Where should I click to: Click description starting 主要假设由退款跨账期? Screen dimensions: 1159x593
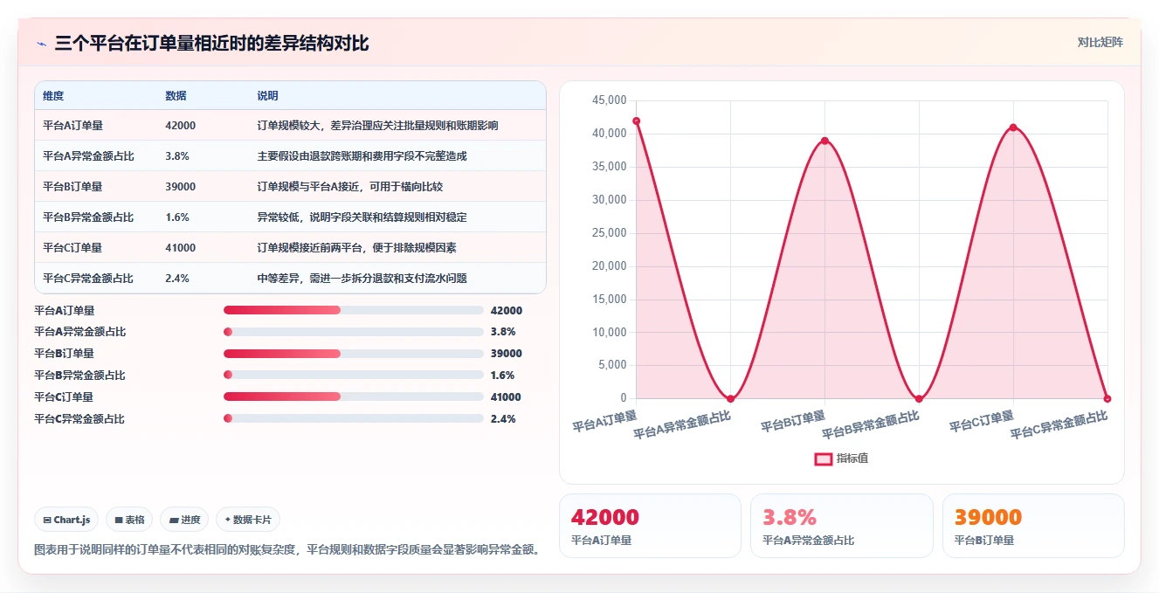(362, 156)
